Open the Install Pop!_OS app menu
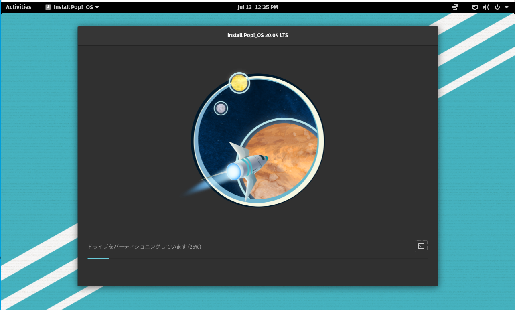515x310 pixels. pos(73,7)
